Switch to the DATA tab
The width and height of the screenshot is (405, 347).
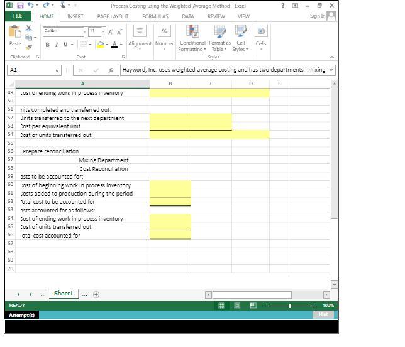(x=188, y=16)
